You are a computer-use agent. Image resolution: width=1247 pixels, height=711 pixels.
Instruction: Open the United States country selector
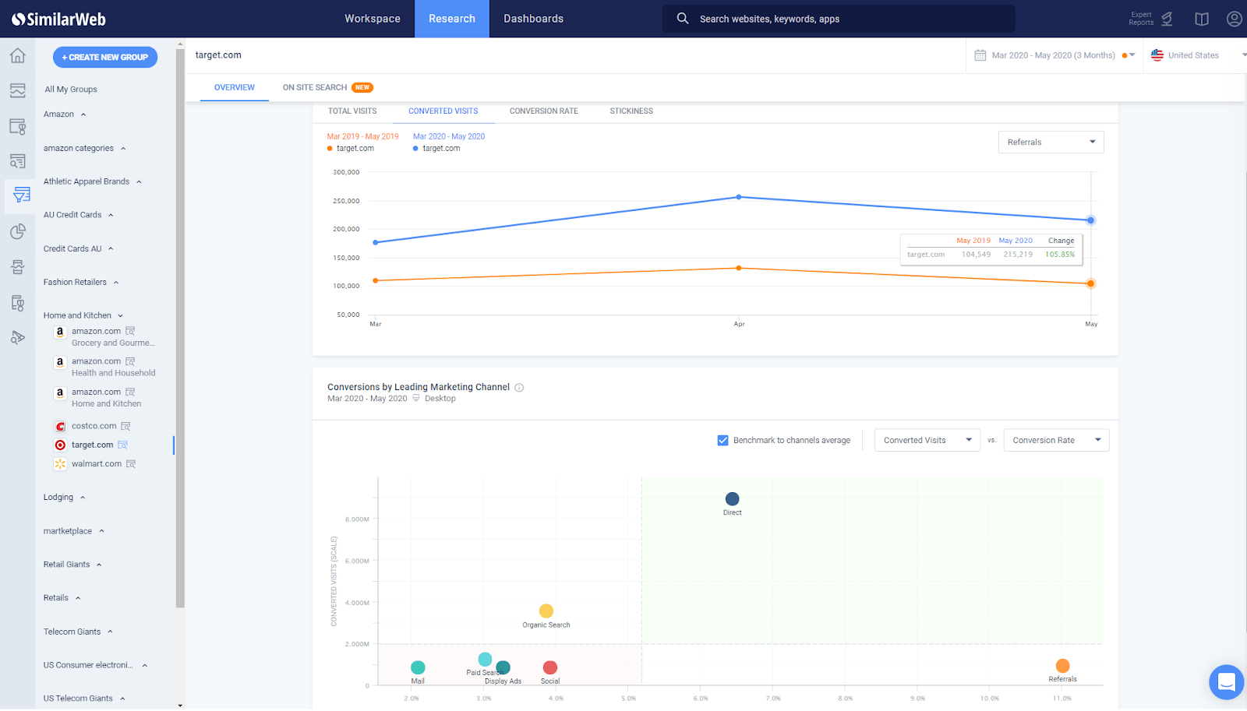[1197, 55]
